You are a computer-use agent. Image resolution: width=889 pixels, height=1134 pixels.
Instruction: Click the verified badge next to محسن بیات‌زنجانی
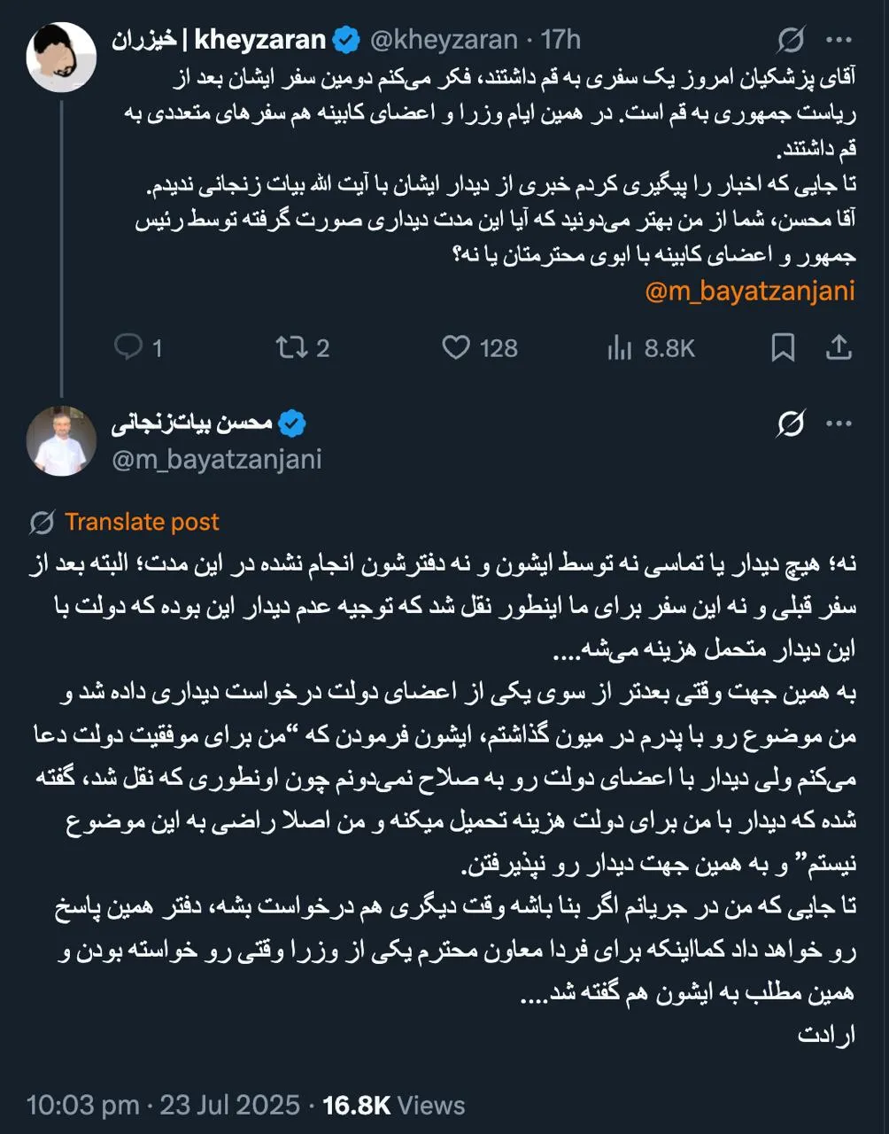pos(292,423)
